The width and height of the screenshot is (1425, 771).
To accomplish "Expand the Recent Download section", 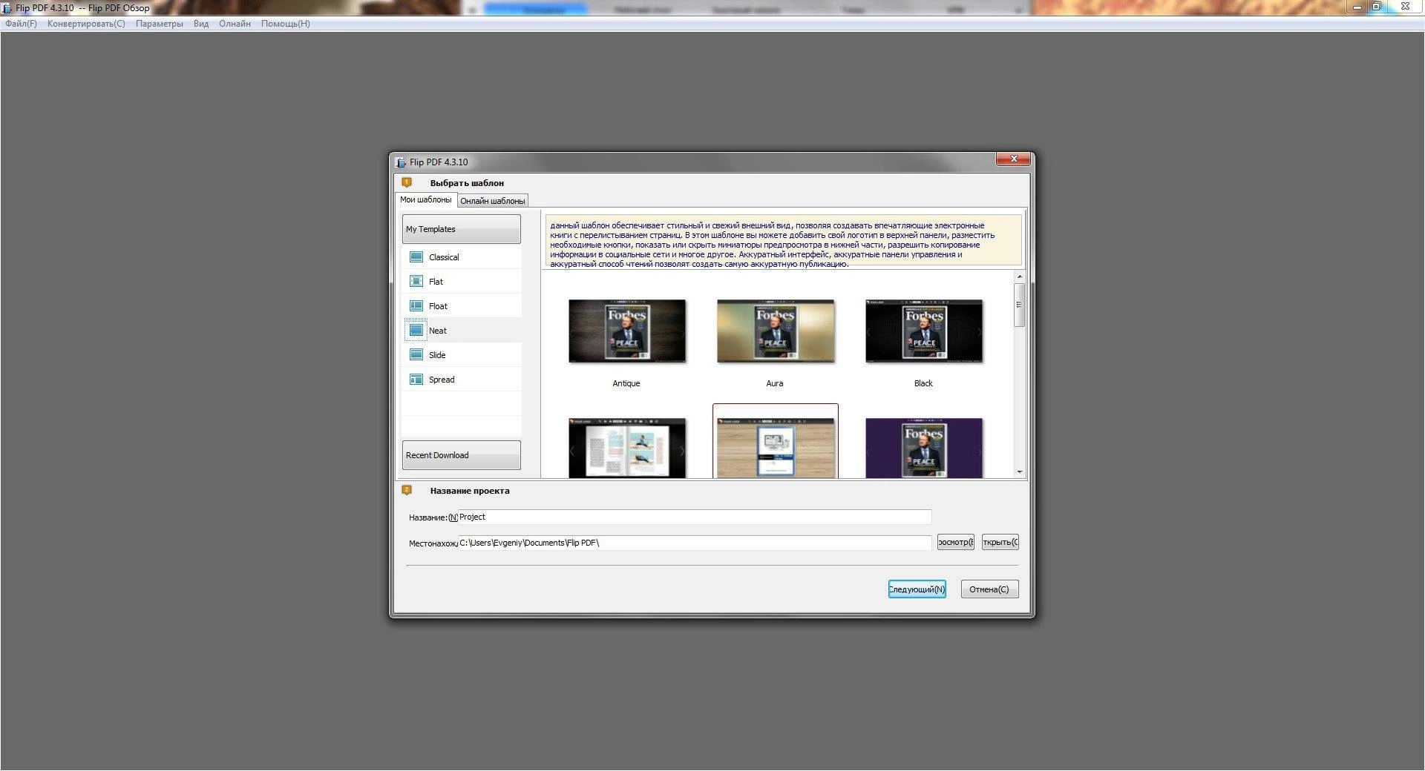I will [x=462, y=455].
